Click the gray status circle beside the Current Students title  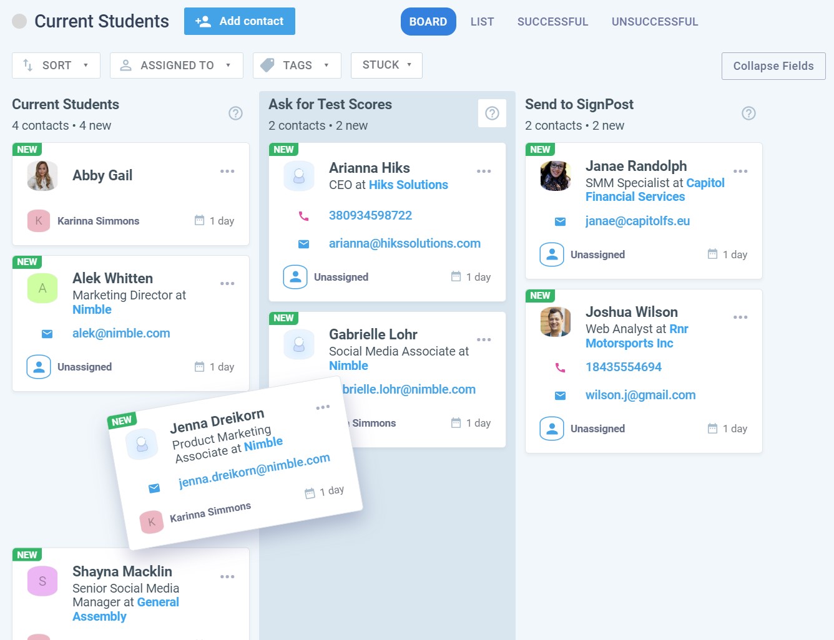[x=20, y=21]
